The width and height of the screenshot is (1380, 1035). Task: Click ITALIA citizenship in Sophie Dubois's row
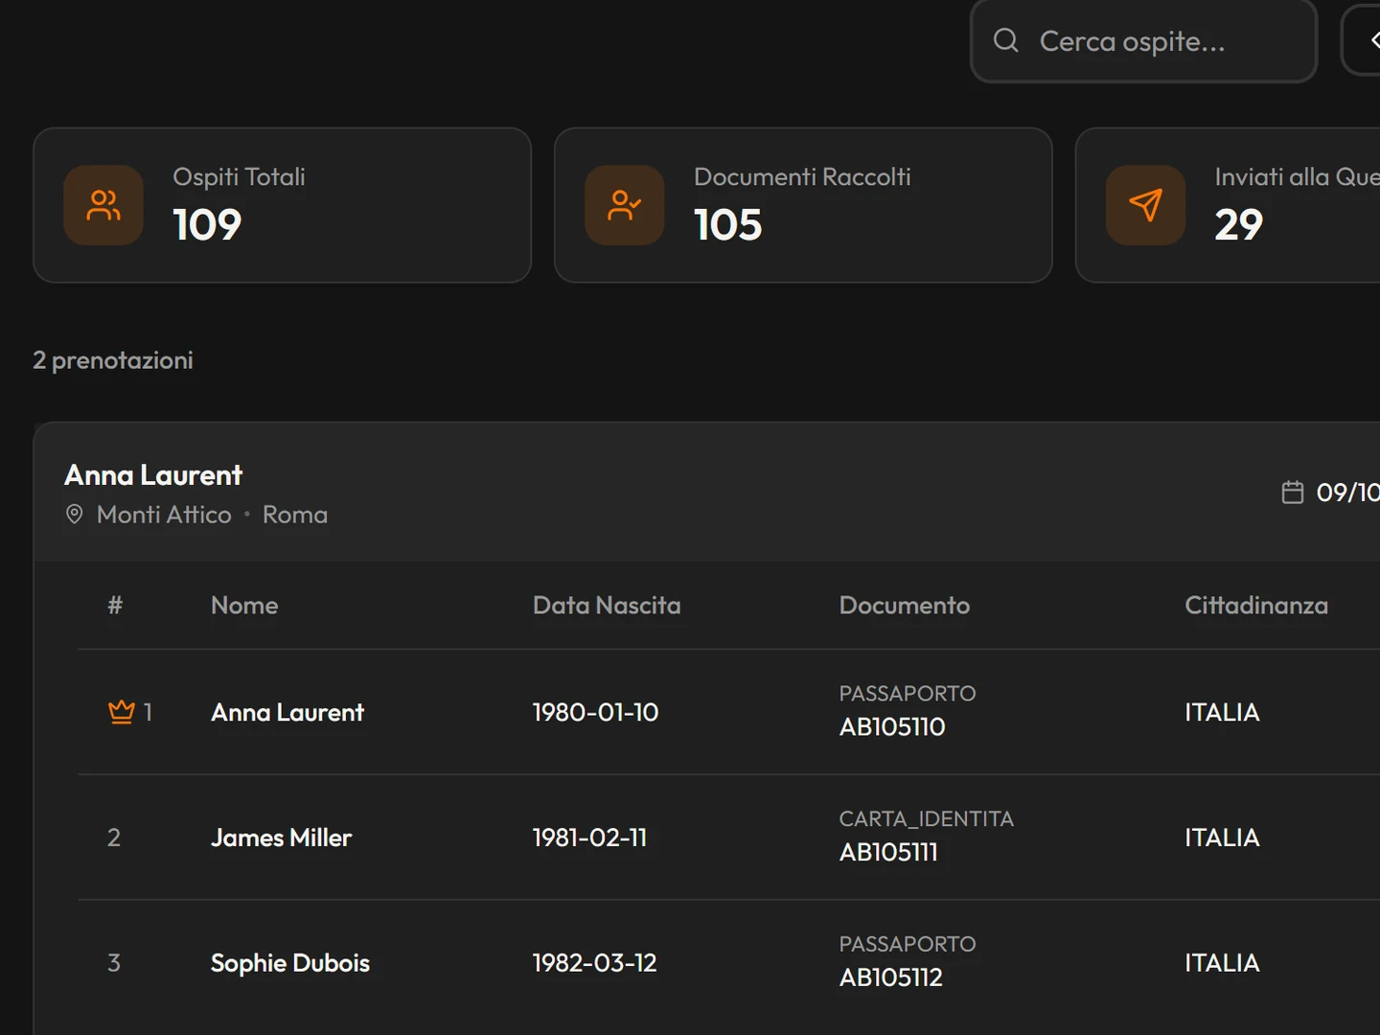pos(1222,963)
